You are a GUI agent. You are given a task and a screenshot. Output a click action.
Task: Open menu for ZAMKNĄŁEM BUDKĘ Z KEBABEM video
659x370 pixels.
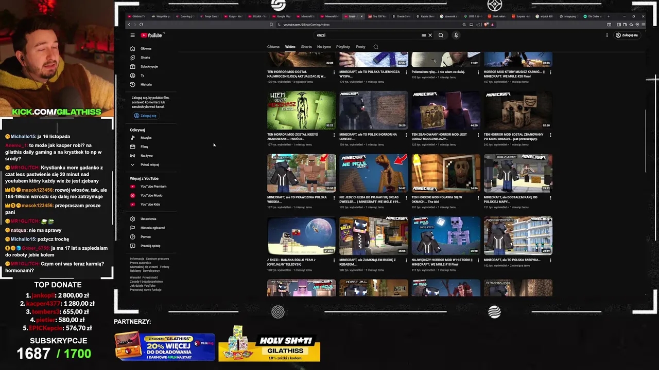[x=406, y=260]
